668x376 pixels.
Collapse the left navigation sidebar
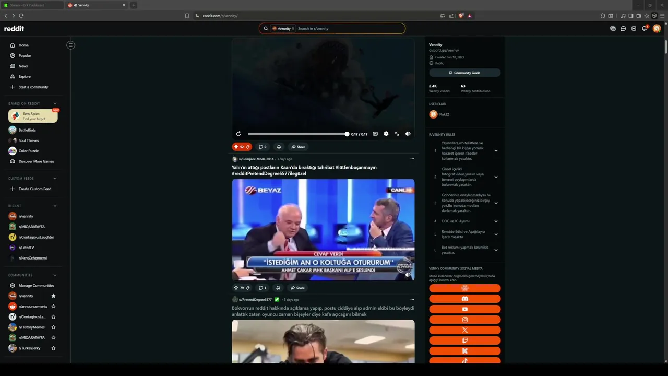(x=70, y=45)
